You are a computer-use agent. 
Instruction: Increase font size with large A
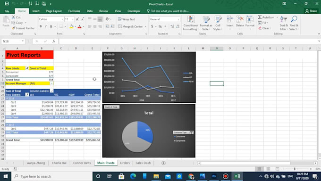(77, 19)
